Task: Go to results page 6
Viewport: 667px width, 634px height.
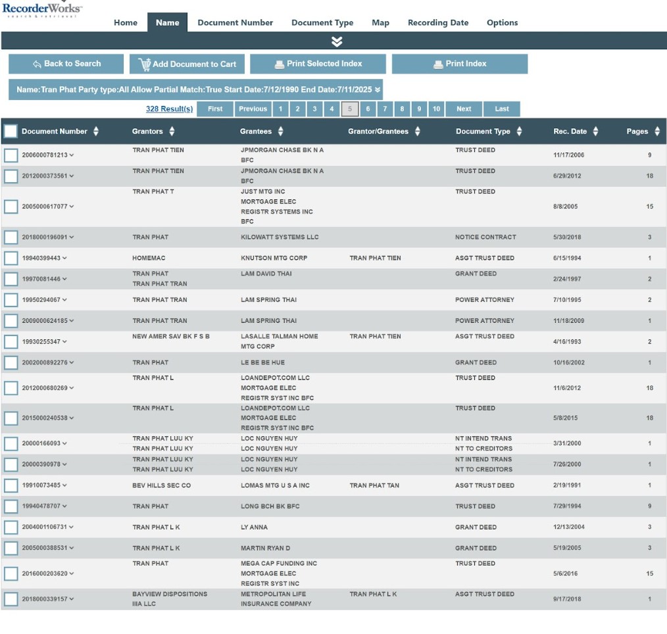Action: 368,109
